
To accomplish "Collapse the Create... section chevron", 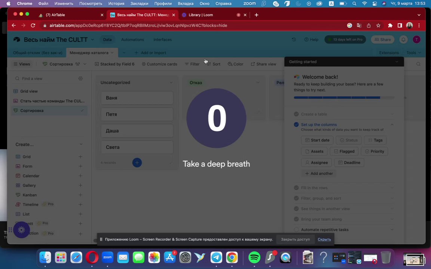I will (81, 144).
